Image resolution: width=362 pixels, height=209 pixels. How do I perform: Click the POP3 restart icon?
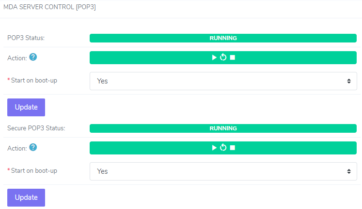[223, 57]
